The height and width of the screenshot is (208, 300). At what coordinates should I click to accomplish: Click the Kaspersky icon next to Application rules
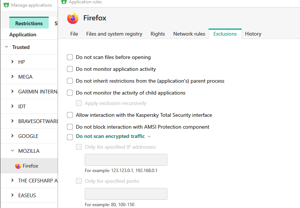click(64, 2)
